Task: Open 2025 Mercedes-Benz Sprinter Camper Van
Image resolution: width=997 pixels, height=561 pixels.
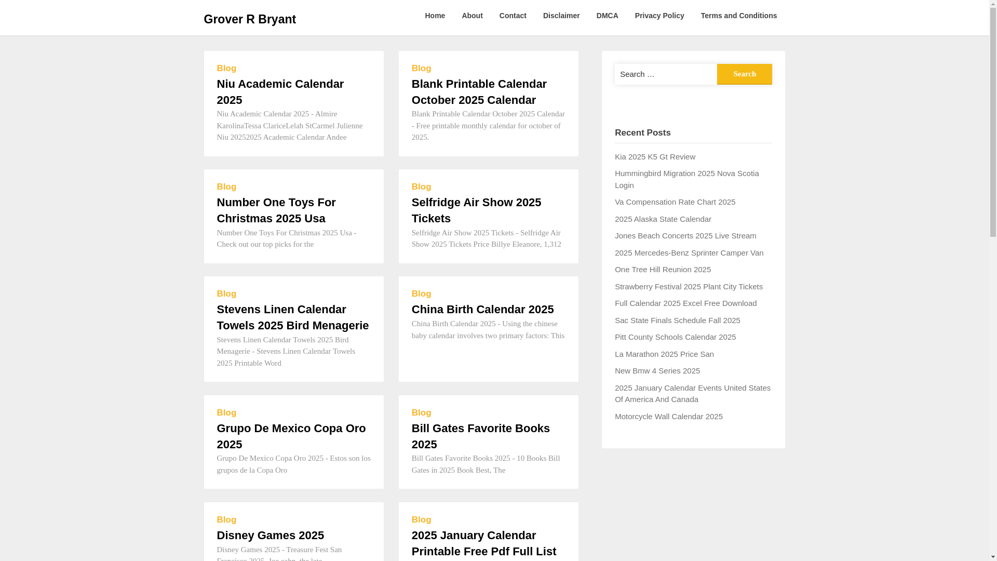Action: click(x=689, y=253)
